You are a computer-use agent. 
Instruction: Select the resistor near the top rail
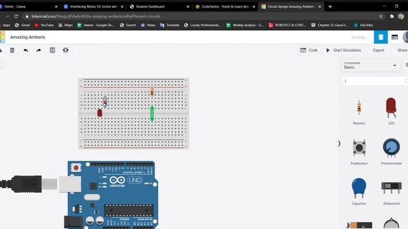point(152,92)
